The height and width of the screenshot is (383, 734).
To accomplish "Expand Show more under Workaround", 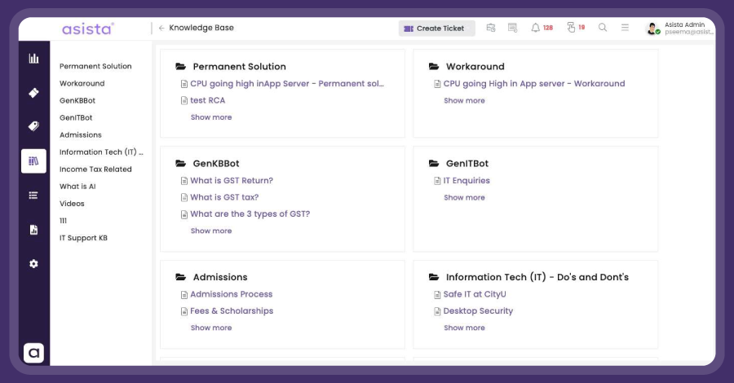I will click(x=464, y=100).
